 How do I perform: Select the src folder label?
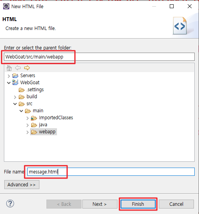coord(29,104)
